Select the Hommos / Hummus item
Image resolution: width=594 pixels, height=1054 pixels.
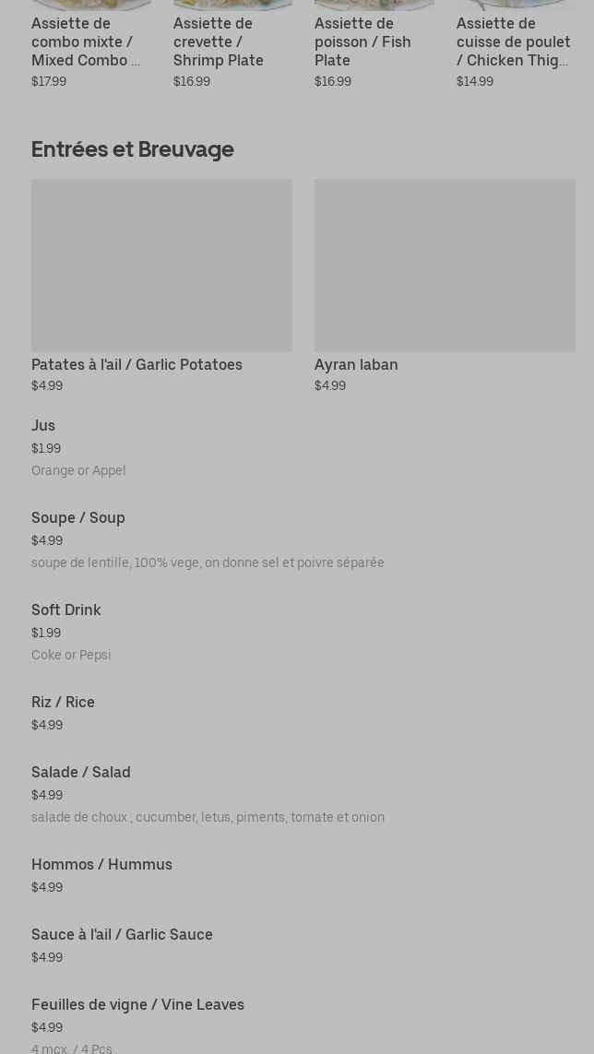[x=101, y=864]
